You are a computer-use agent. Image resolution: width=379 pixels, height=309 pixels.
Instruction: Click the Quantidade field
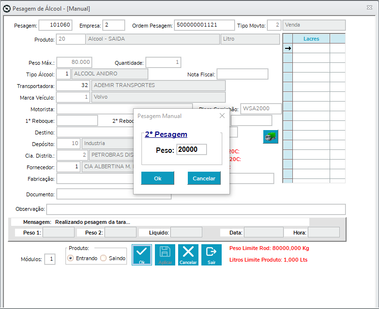[164, 62]
